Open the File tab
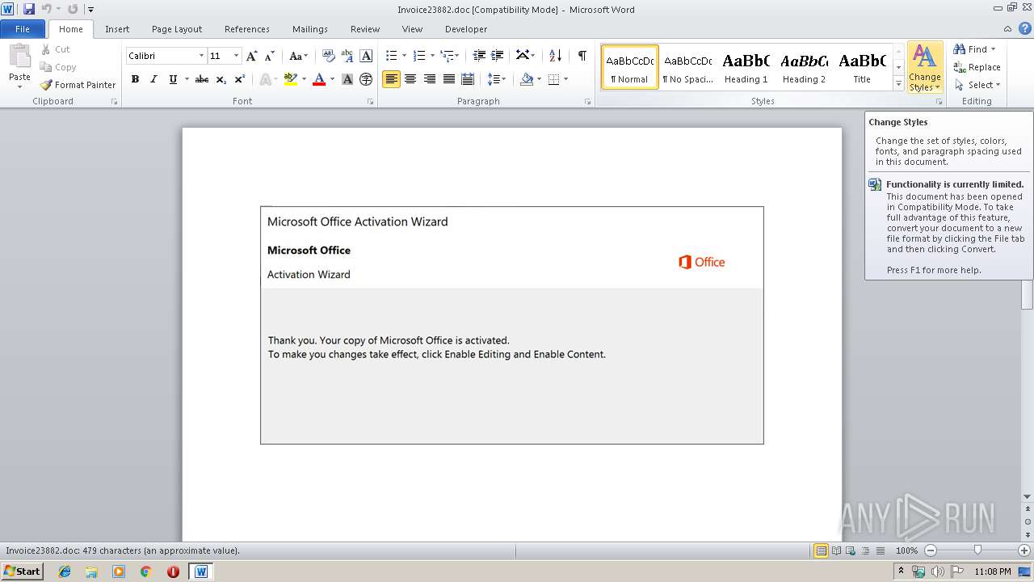Image resolution: width=1034 pixels, height=582 pixels. click(23, 29)
